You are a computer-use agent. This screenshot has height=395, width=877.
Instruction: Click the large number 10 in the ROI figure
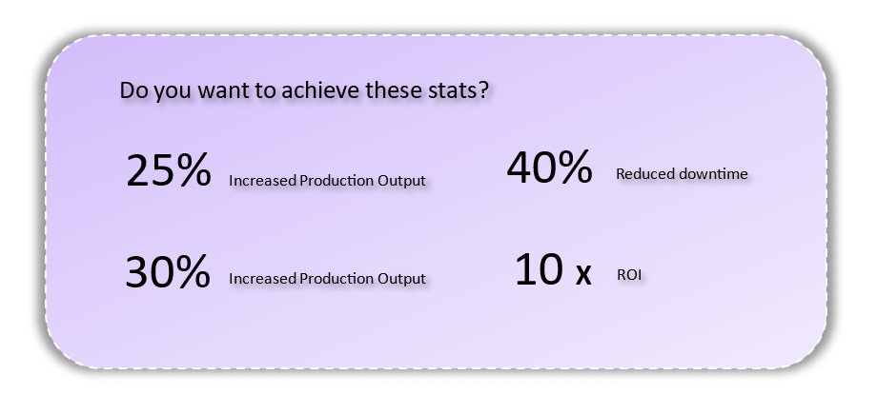click(x=539, y=269)
